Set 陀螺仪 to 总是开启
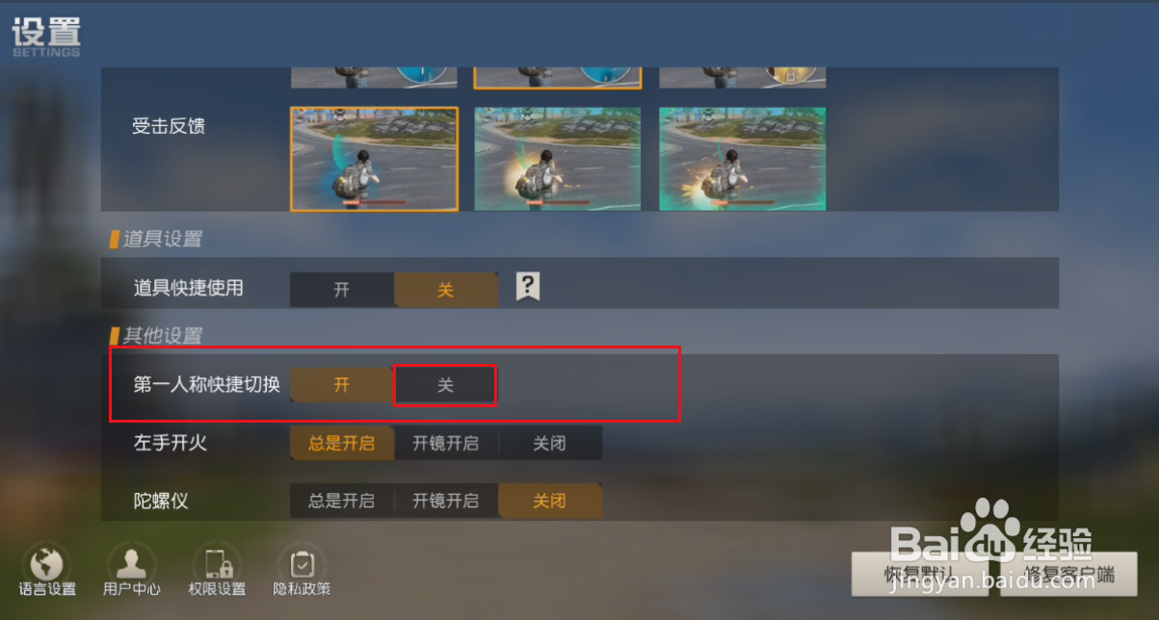Viewport: 1159px width, 620px height. pyautogui.click(x=342, y=501)
